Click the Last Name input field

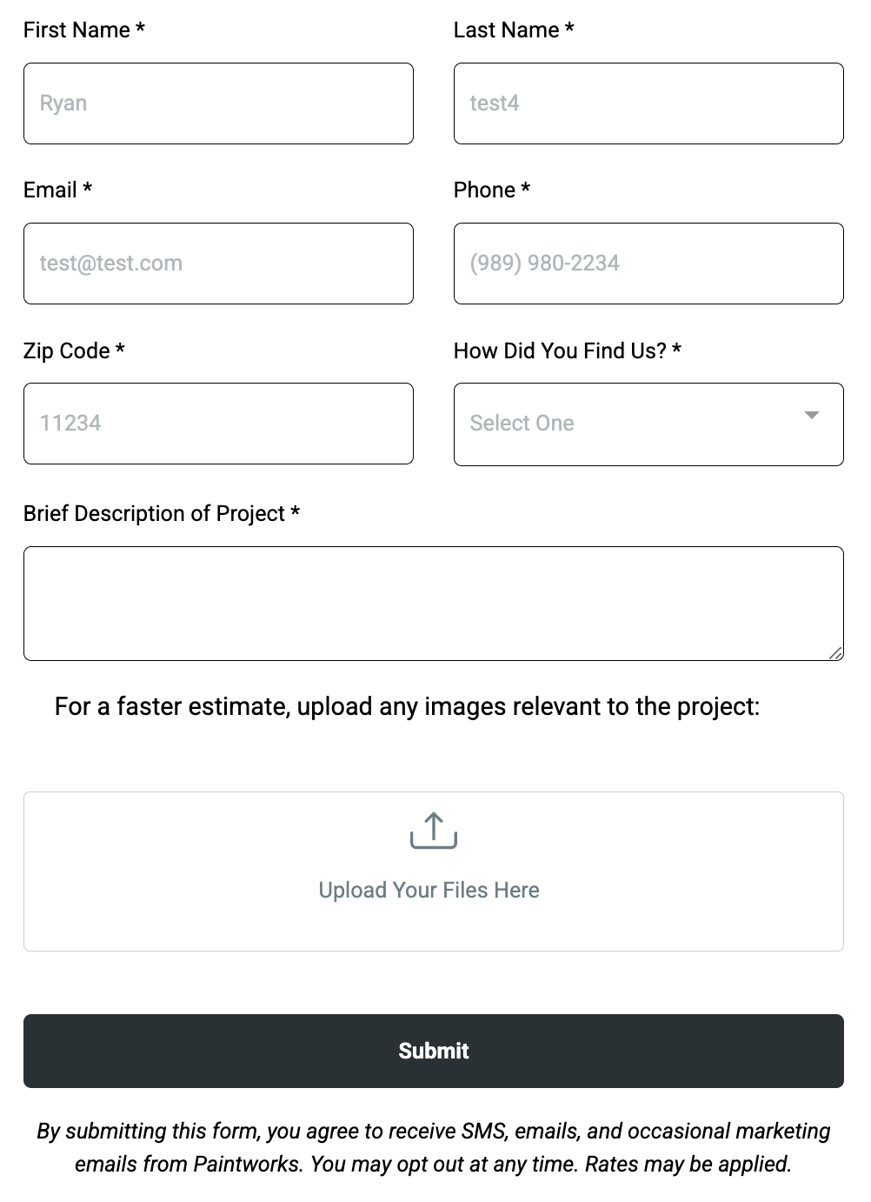pyautogui.click(x=648, y=103)
